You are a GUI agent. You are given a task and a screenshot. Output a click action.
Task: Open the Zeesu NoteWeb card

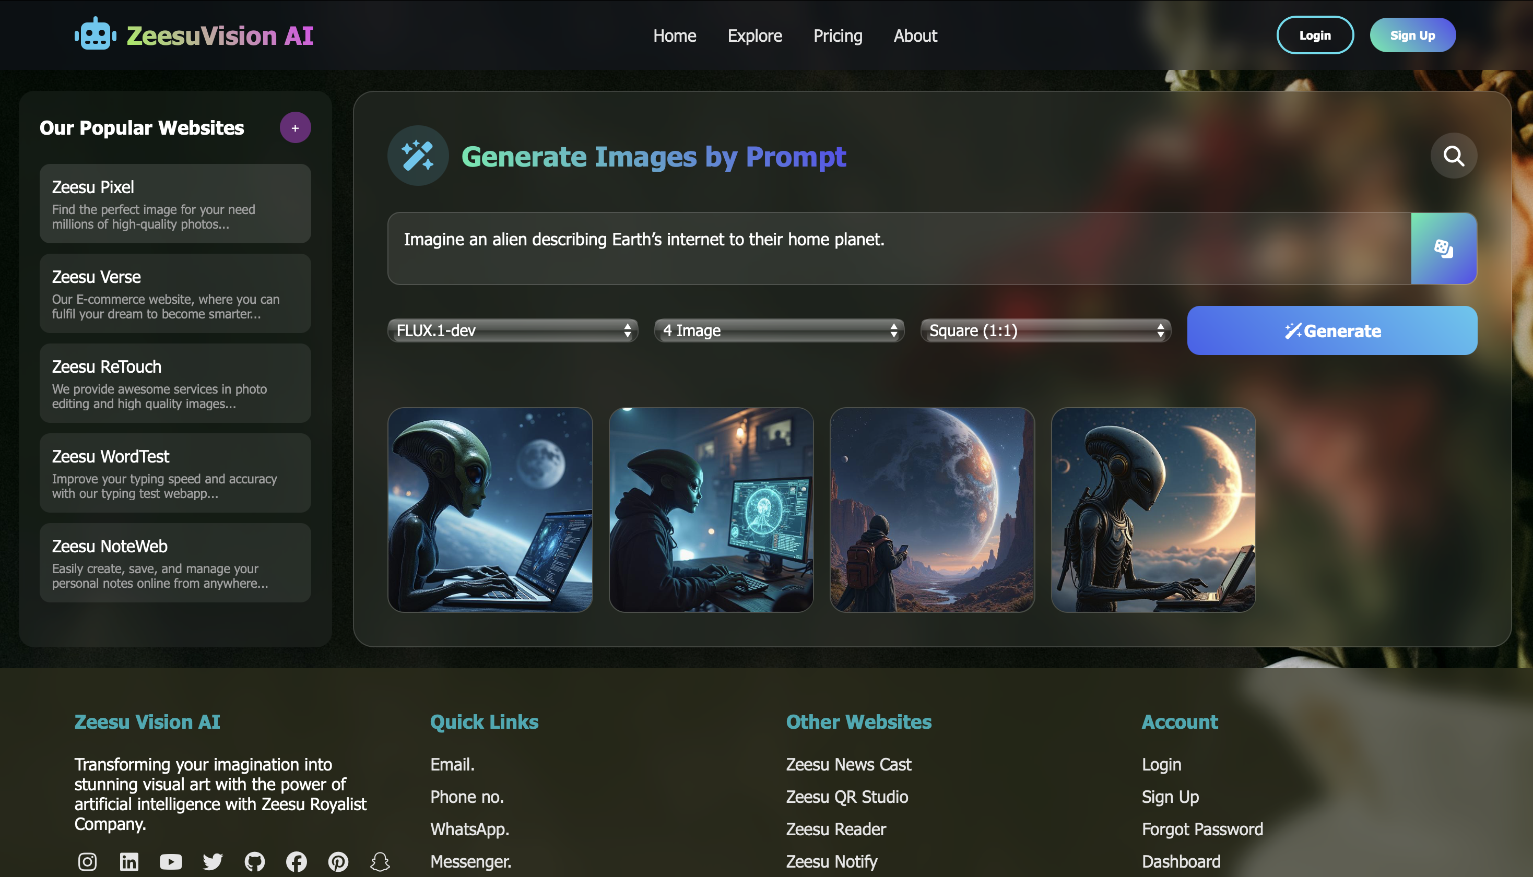coord(175,563)
